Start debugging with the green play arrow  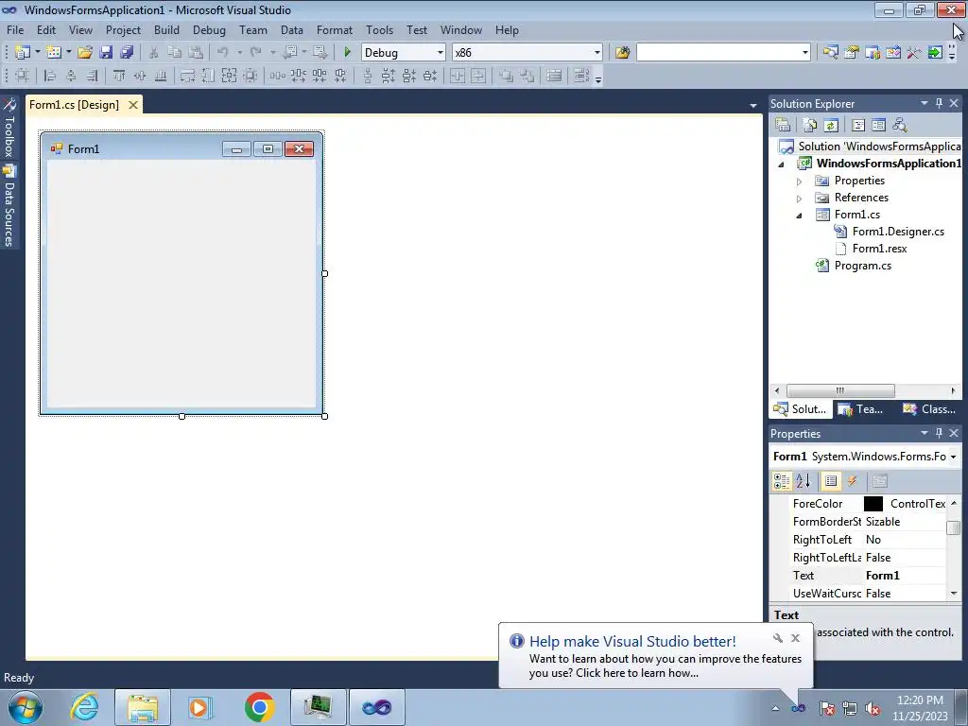point(347,53)
